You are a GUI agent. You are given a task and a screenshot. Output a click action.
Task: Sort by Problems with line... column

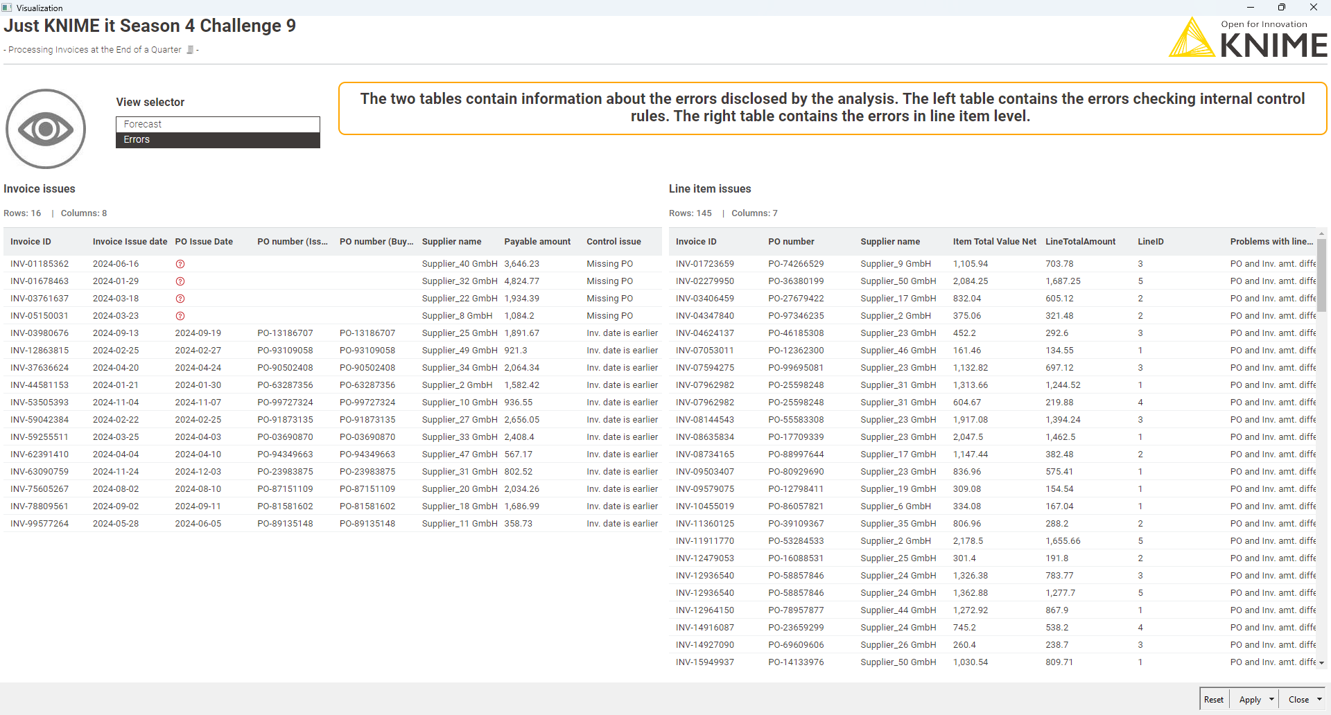click(1271, 242)
